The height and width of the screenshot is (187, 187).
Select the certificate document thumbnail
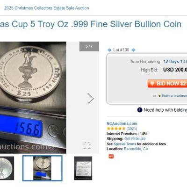tap(83, 168)
